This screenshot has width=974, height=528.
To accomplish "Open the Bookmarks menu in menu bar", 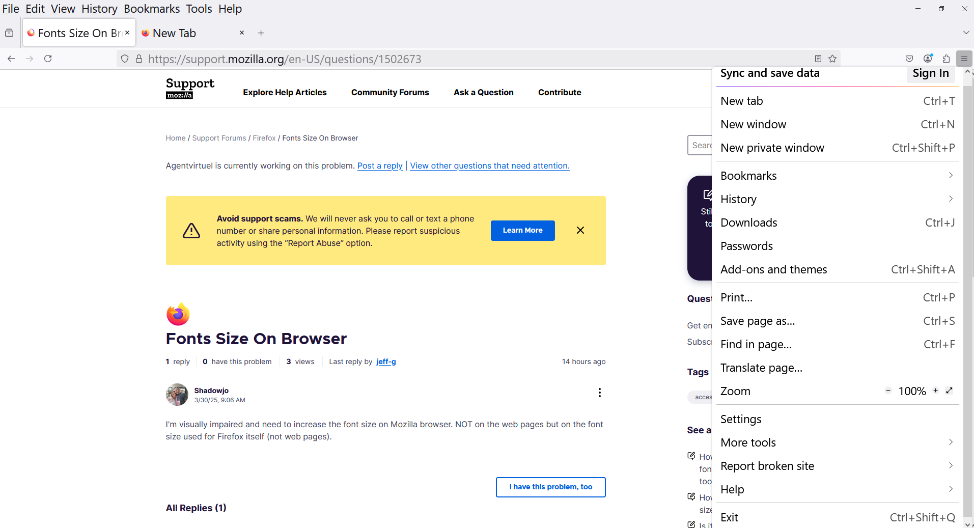I will point(152,9).
